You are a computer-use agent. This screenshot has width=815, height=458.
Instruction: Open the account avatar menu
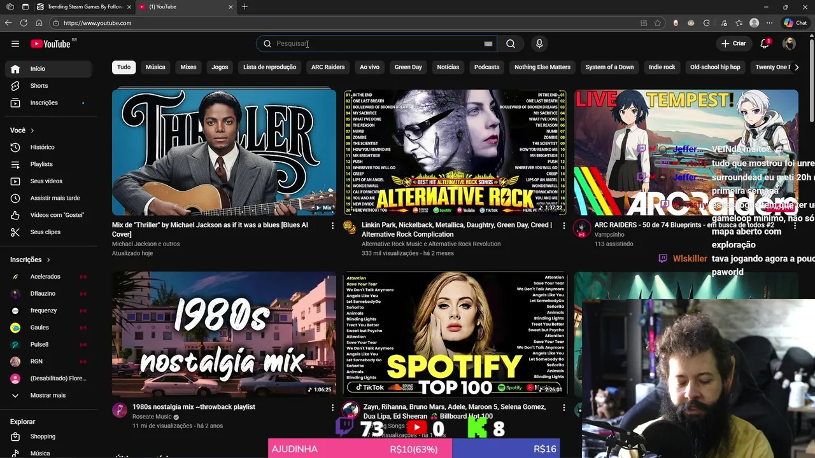pos(789,43)
